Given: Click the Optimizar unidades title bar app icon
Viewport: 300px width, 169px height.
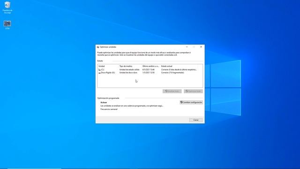Looking at the screenshot, I should tap(98, 47).
